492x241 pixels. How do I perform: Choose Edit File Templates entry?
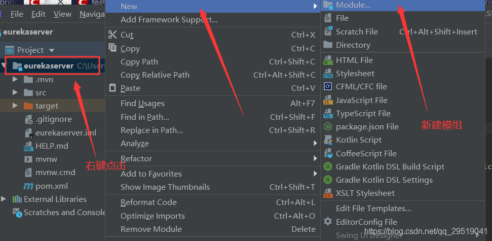373,209
